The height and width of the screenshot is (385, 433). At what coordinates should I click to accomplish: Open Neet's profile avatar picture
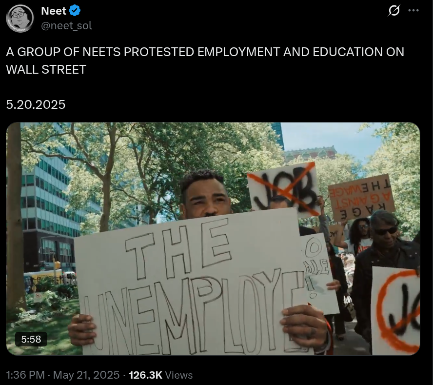point(20,19)
